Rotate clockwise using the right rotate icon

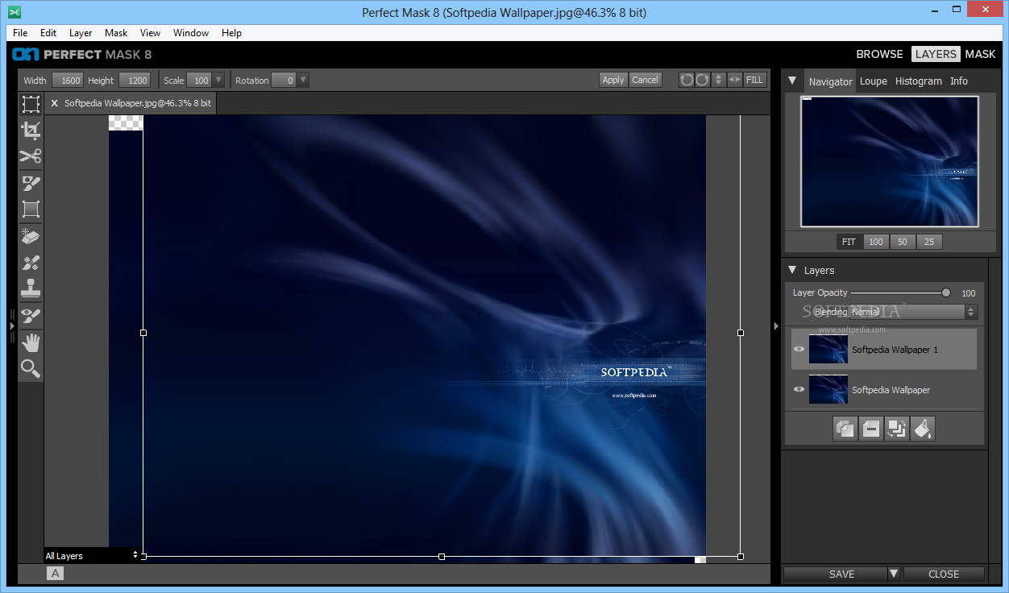(702, 80)
